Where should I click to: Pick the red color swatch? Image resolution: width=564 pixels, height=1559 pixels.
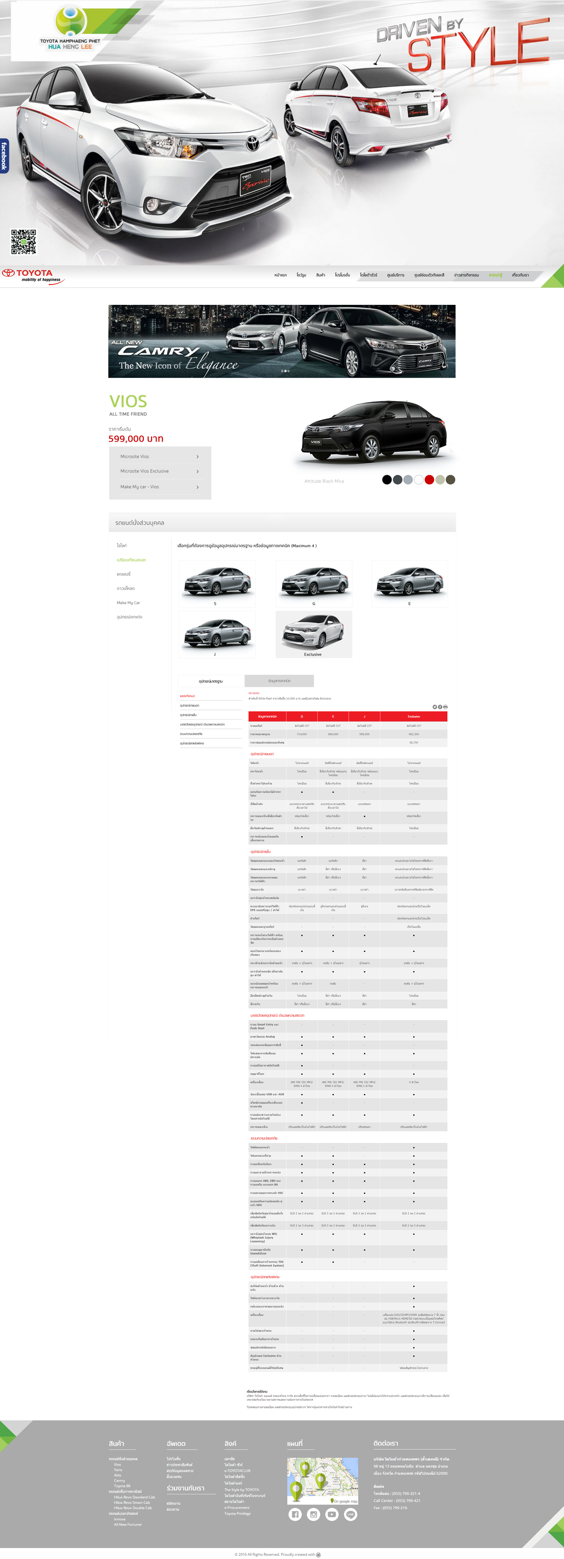429,480
